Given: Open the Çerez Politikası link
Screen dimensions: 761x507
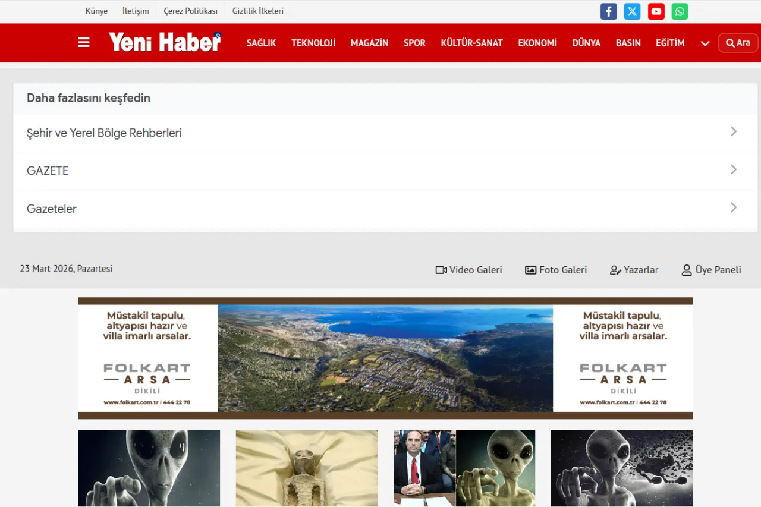Looking at the screenshot, I should point(190,11).
